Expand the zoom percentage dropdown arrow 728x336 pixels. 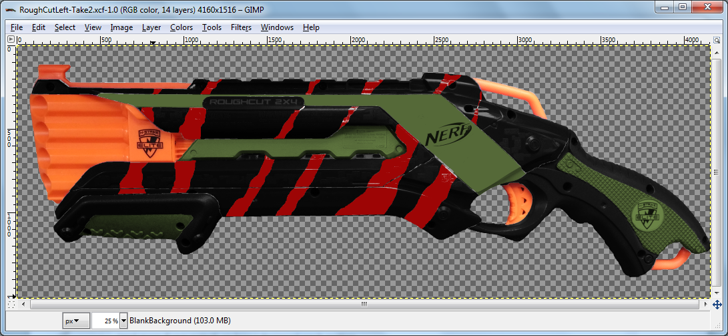click(x=123, y=321)
